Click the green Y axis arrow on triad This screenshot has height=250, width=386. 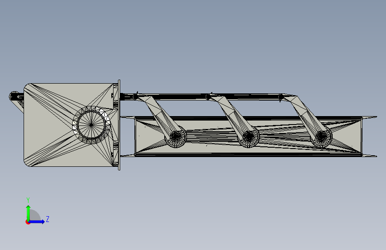pyautogui.click(x=28, y=213)
